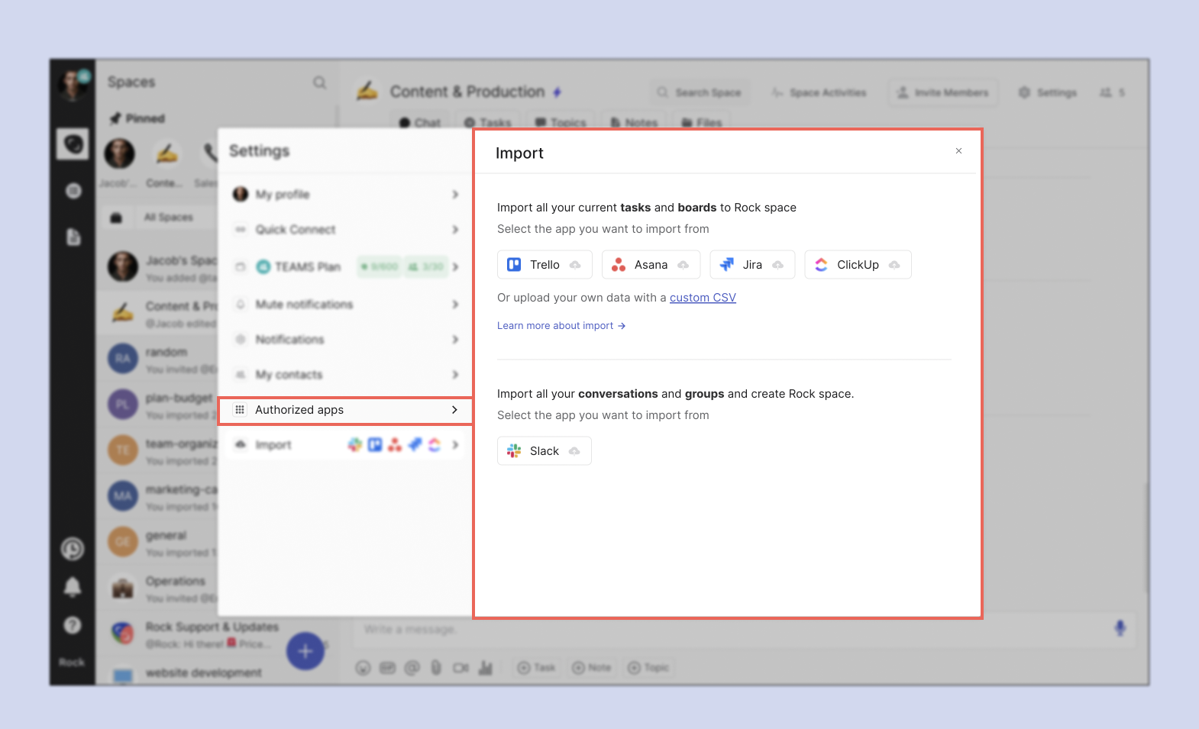Open Learn more about import link

[x=561, y=326]
